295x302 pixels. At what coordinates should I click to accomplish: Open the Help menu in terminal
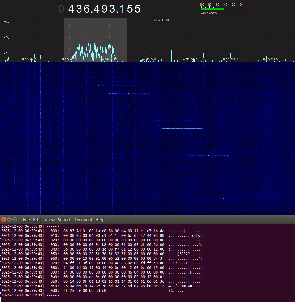100,220
